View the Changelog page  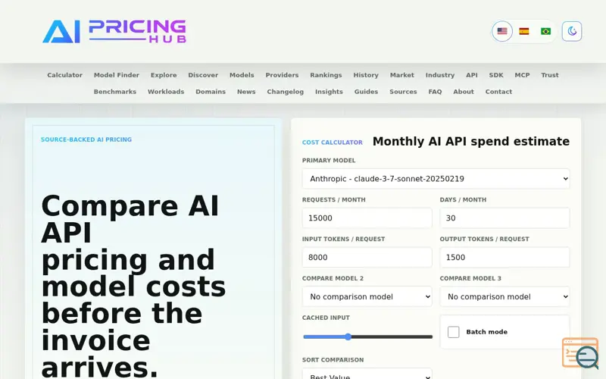286,92
